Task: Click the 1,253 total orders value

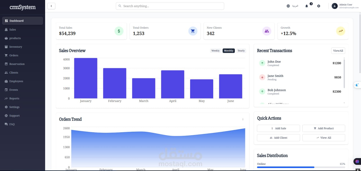Action: coord(138,33)
